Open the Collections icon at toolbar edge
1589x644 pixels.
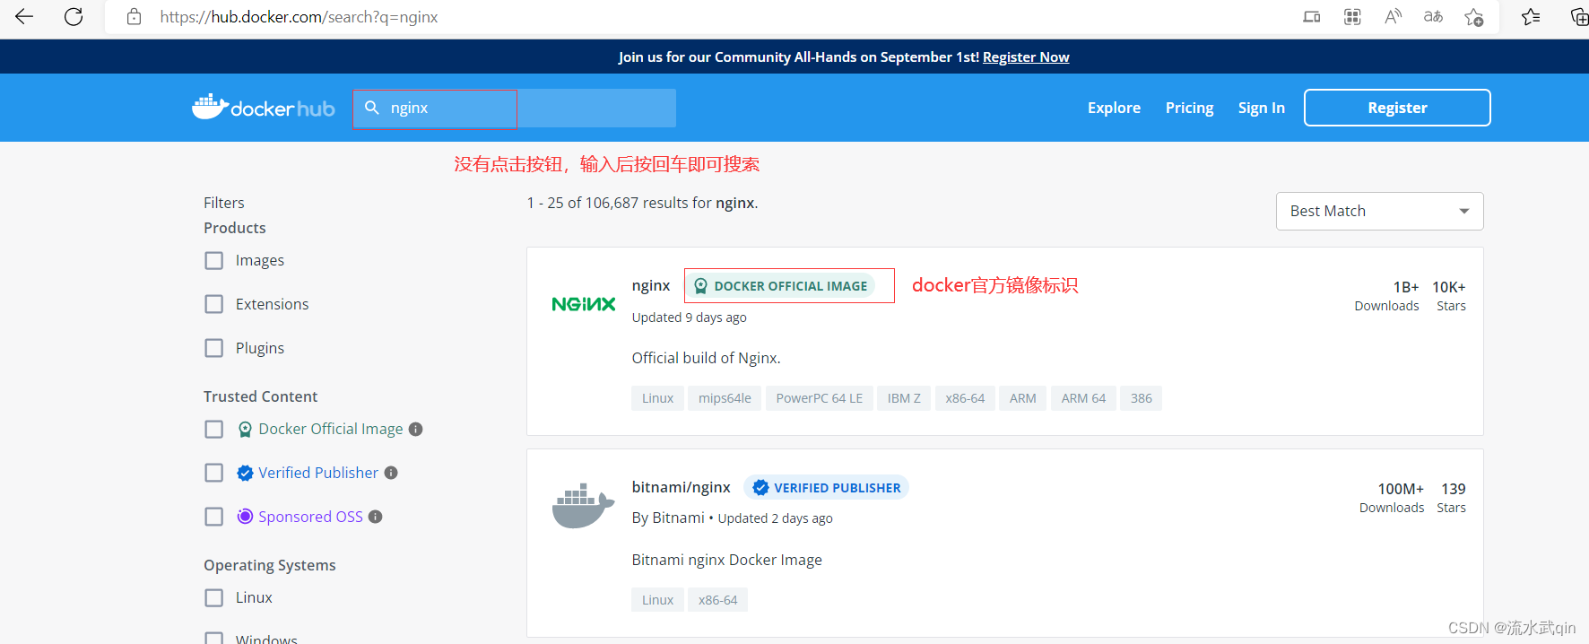[1579, 16]
